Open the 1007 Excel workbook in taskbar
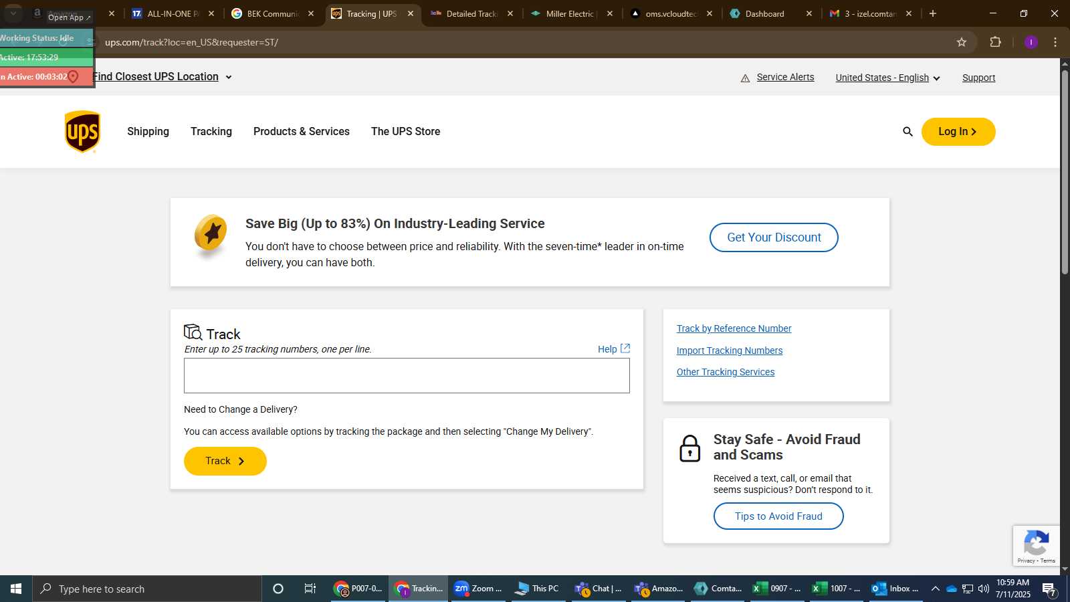This screenshot has width=1070, height=602. pos(837,589)
